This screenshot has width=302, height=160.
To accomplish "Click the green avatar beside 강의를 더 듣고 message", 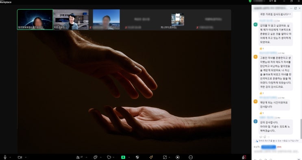I will [x=255, y=24].
